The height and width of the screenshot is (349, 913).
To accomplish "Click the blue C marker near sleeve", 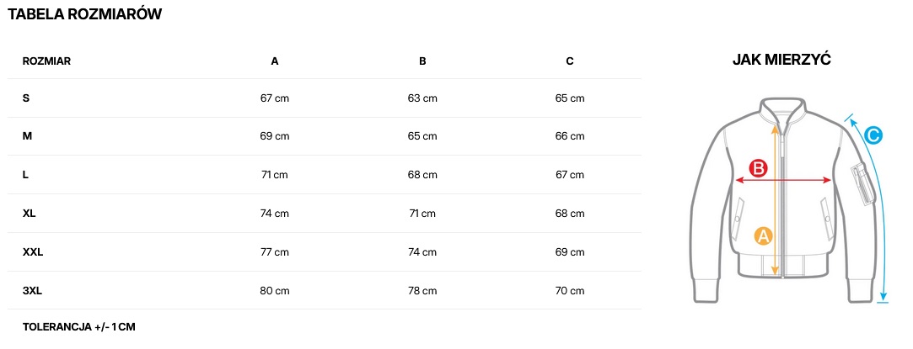I will tap(873, 135).
